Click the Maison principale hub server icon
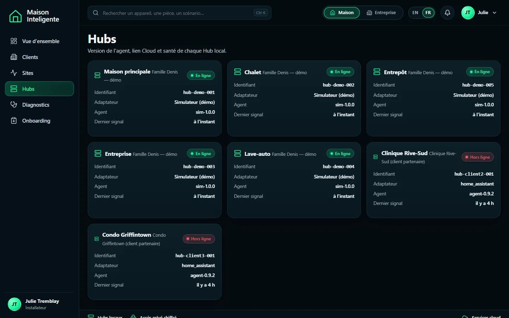 (98, 75)
